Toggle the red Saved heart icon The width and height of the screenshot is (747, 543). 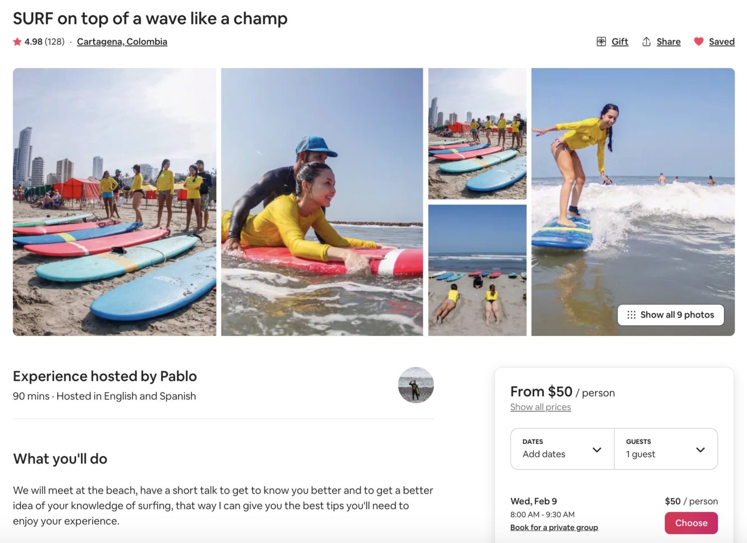pos(699,41)
